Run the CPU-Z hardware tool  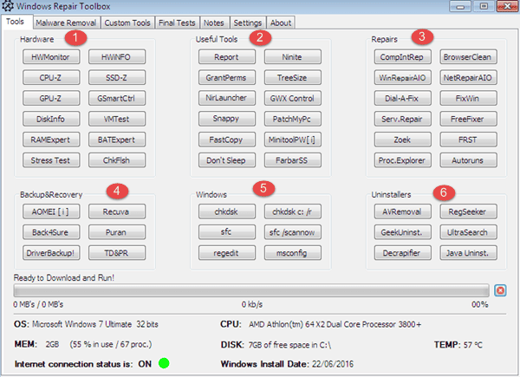pyautogui.click(x=49, y=78)
